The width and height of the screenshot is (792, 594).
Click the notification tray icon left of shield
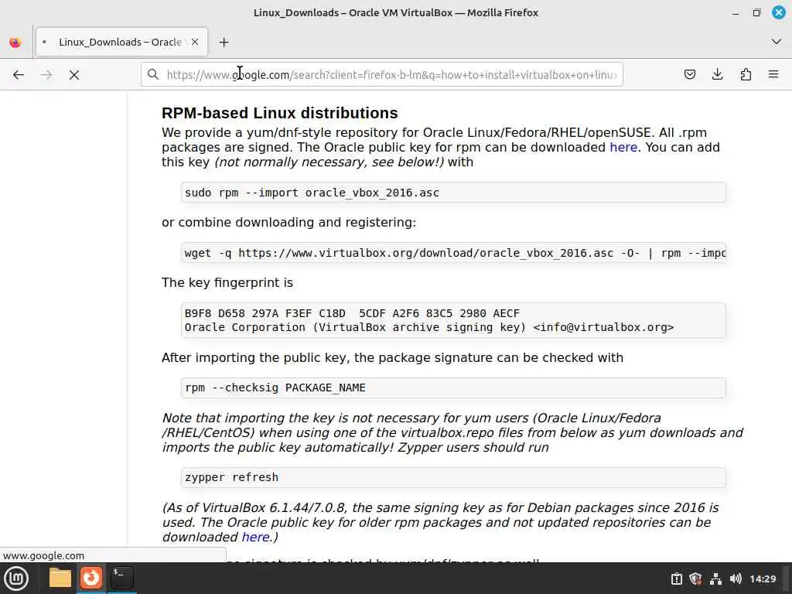click(676, 579)
